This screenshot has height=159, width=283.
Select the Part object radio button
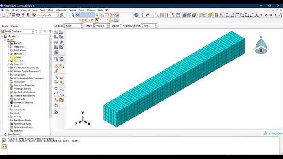click(134, 26)
